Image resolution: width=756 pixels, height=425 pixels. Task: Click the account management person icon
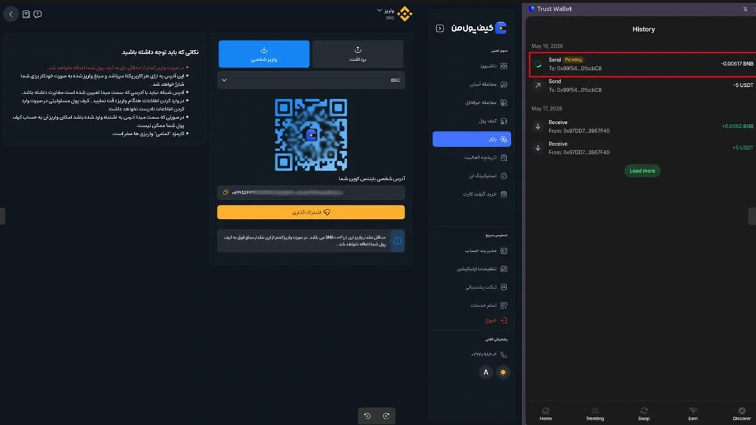pos(503,251)
